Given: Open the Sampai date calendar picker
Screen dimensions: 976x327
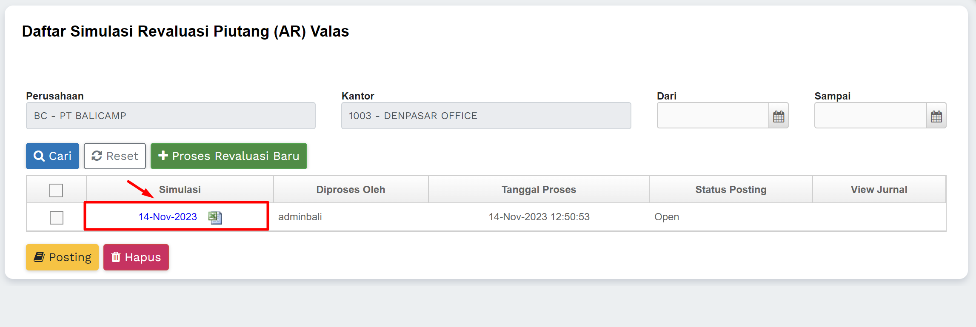Looking at the screenshot, I should (x=936, y=116).
